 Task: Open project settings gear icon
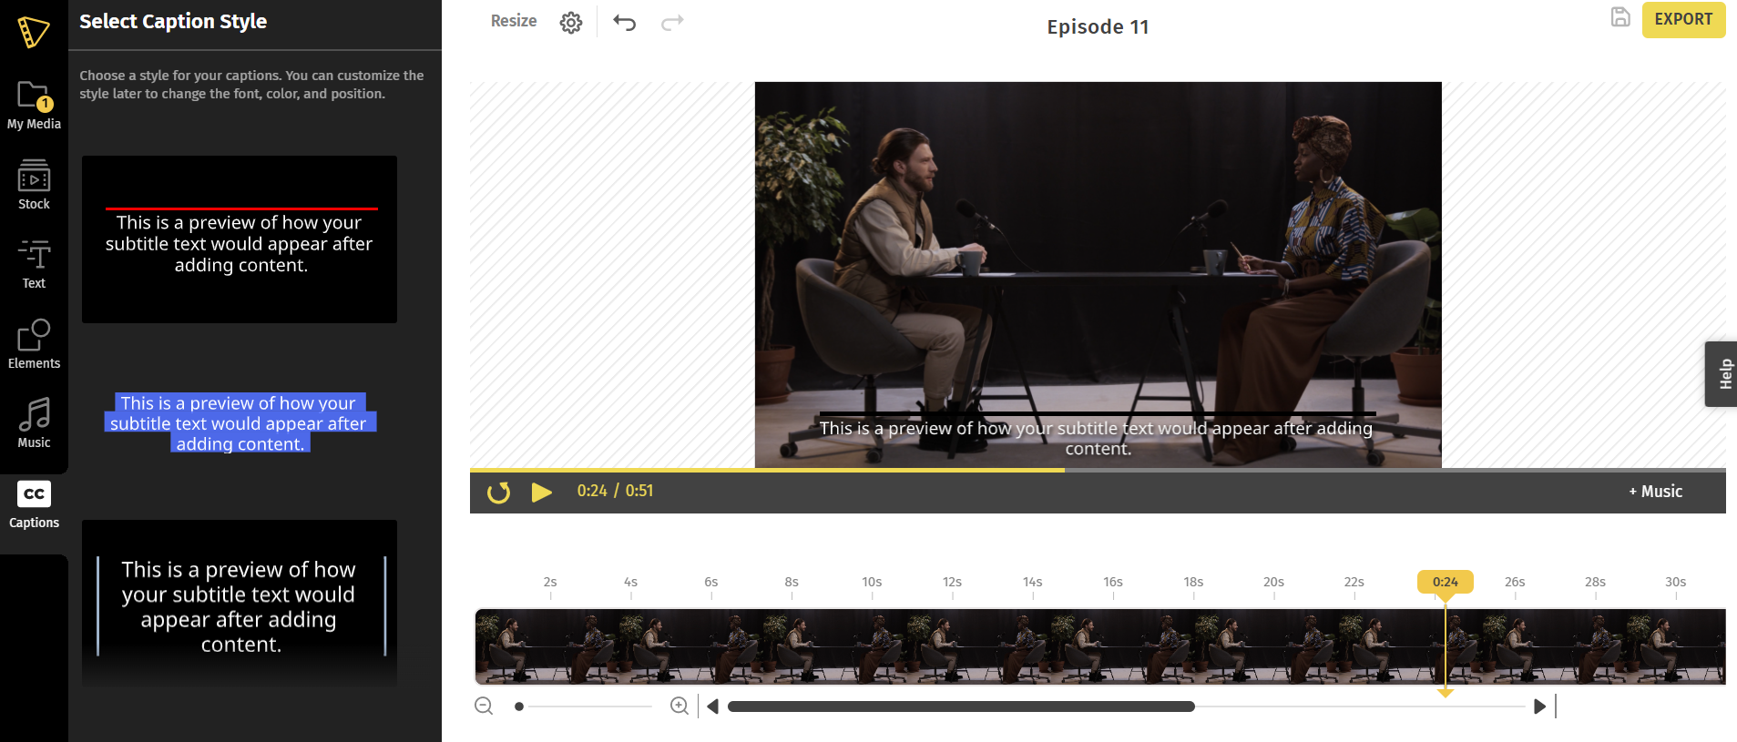click(571, 23)
